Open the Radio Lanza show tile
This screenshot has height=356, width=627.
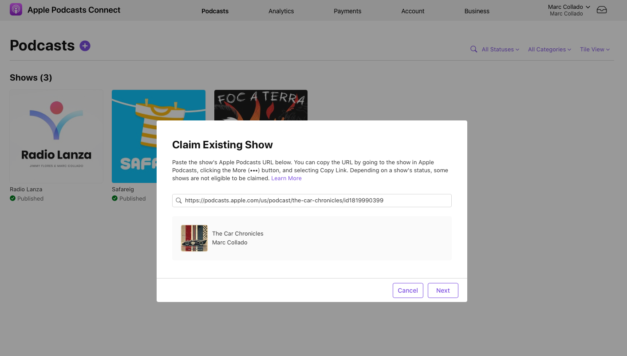coord(56,136)
